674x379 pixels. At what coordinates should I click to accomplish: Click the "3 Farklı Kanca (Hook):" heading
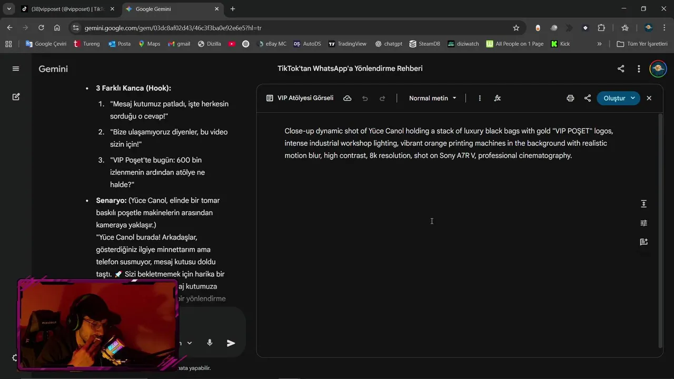pyautogui.click(x=133, y=88)
